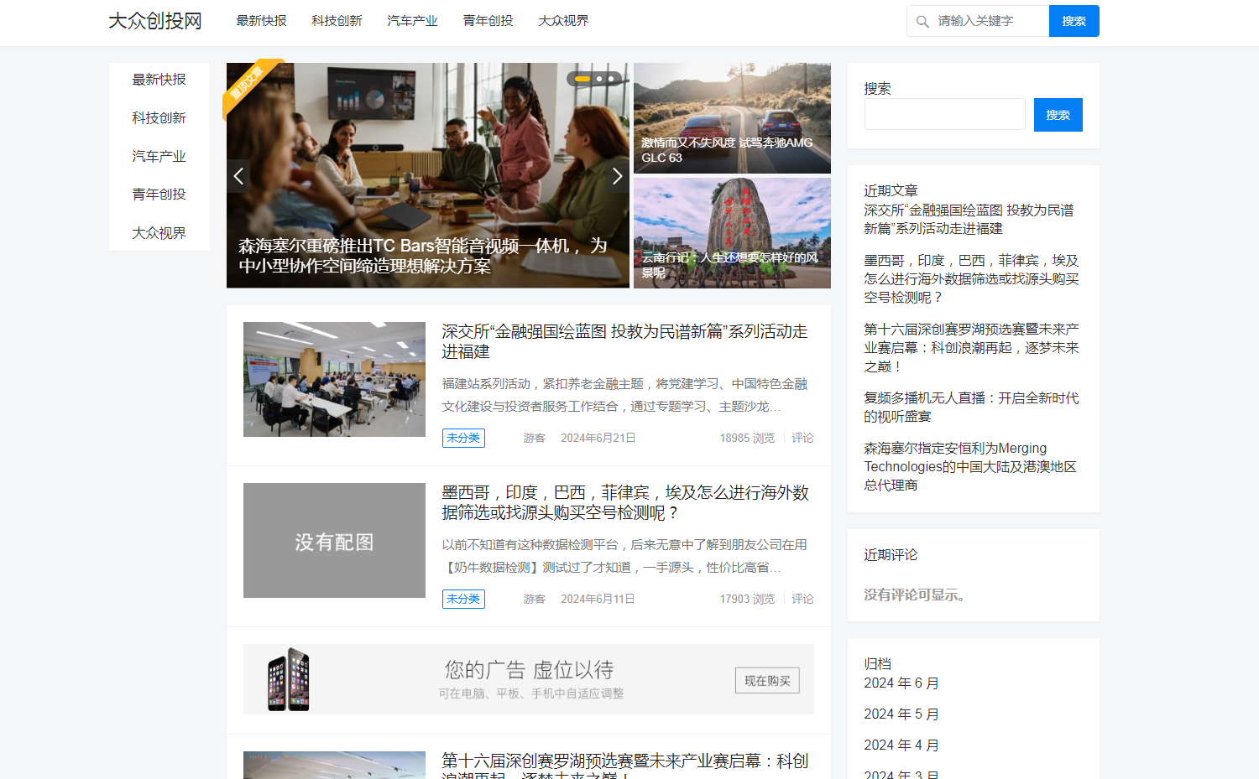The height and width of the screenshot is (779, 1259).
Task: Click author 游客 on 2024年6月21日 article
Action: [x=535, y=438]
